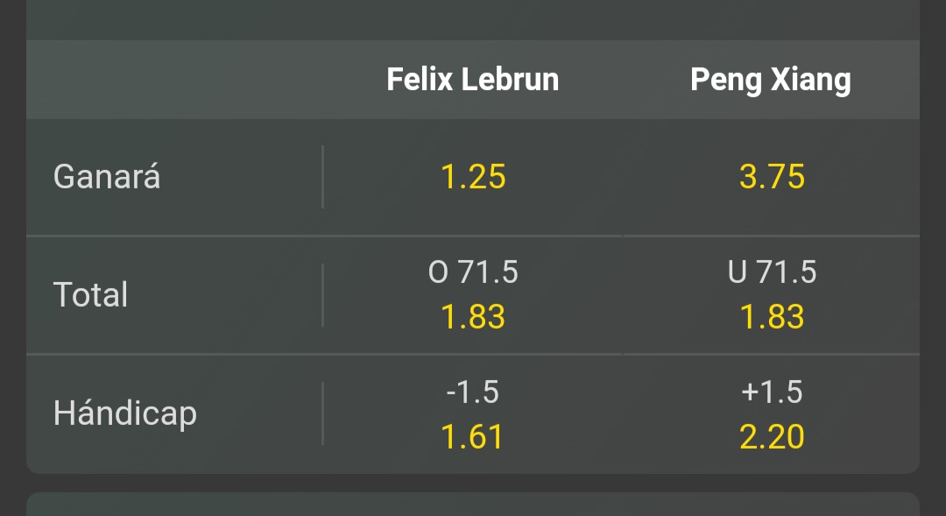Click the Total market label
946x516 pixels.
click(90, 294)
